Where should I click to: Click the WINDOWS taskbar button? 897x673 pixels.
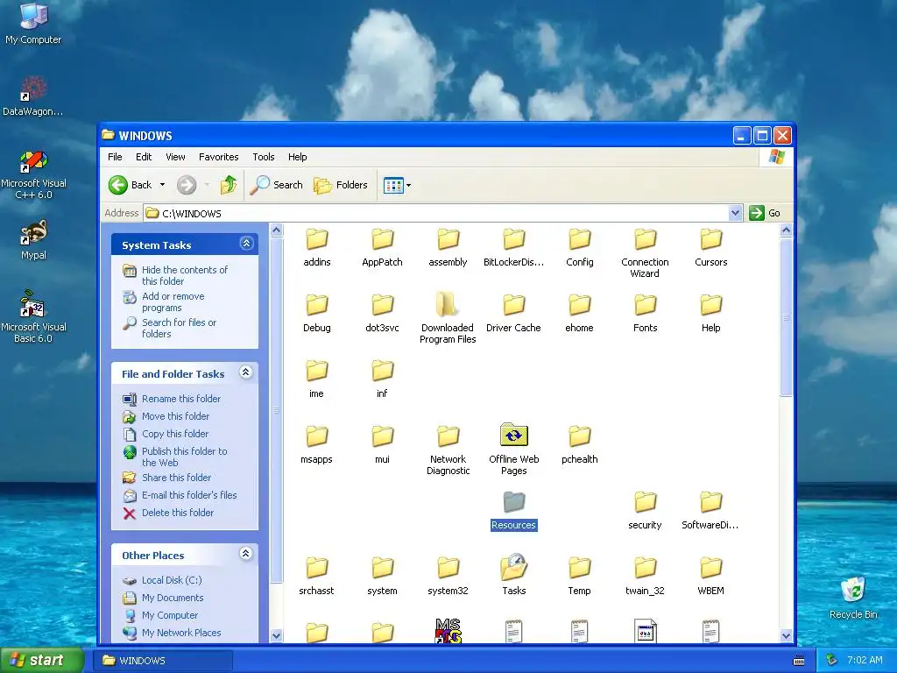coord(164,661)
